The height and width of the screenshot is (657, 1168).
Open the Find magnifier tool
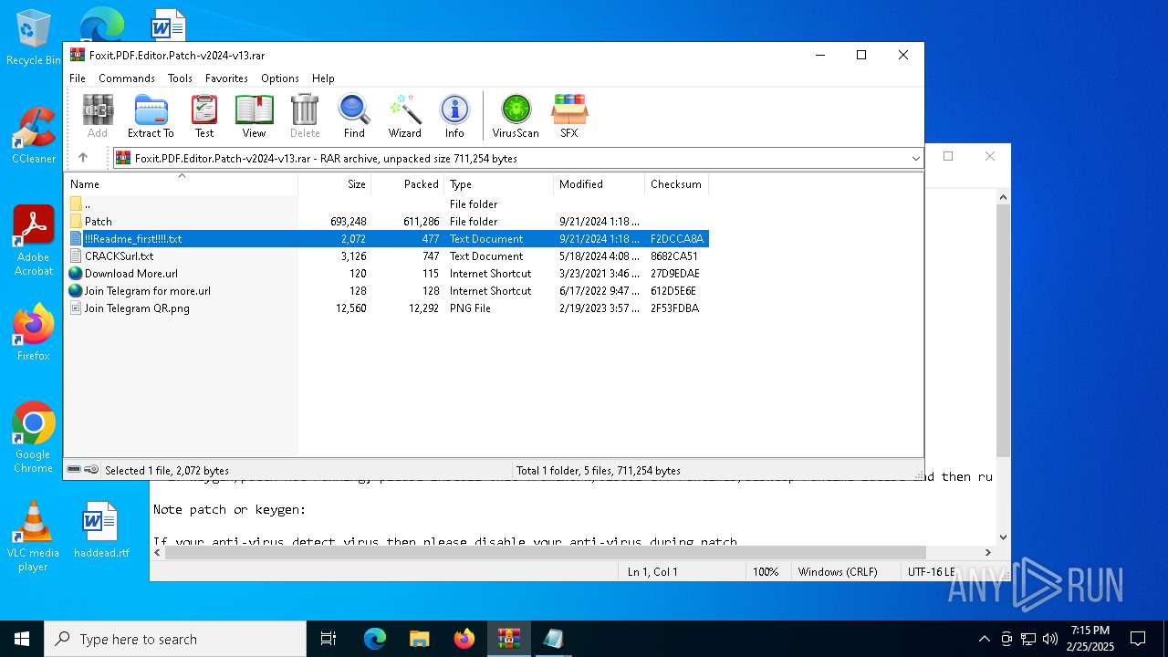click(354, 116)
